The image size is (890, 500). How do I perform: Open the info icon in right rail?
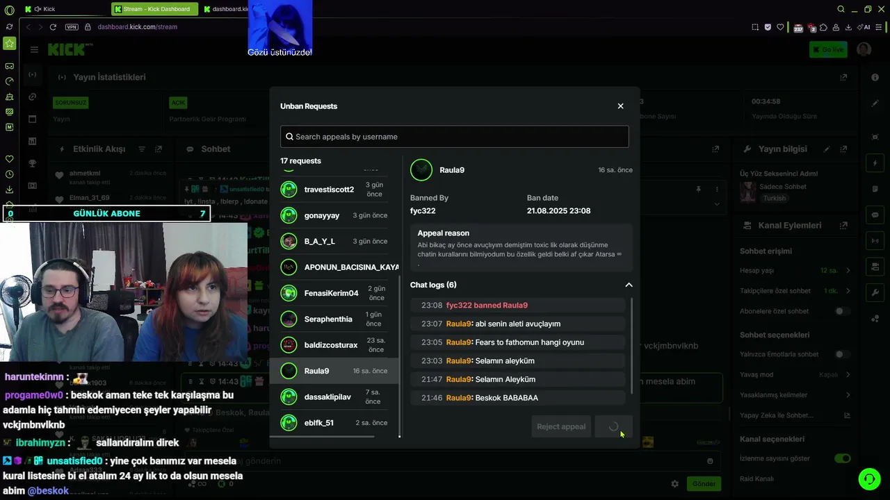click(875, 77)
